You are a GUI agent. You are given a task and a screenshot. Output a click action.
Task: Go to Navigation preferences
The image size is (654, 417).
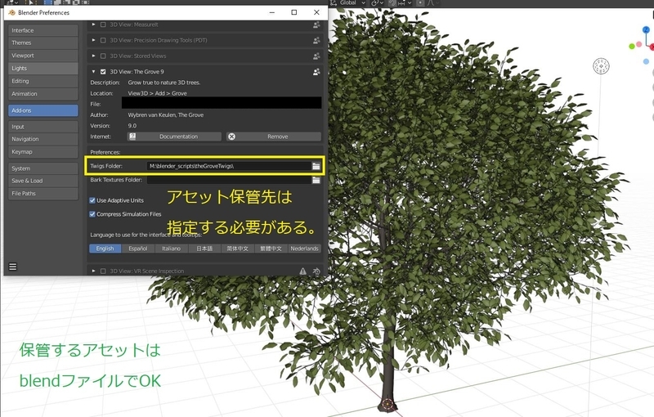43,139
